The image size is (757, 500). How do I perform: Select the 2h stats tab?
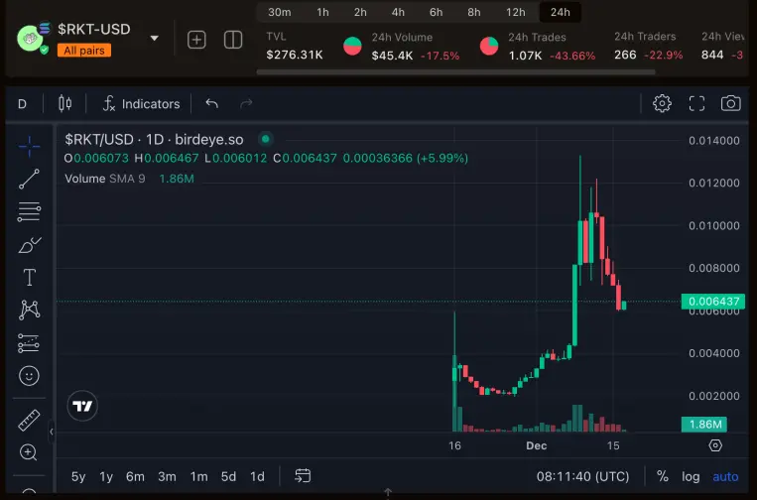click(360, 12)
